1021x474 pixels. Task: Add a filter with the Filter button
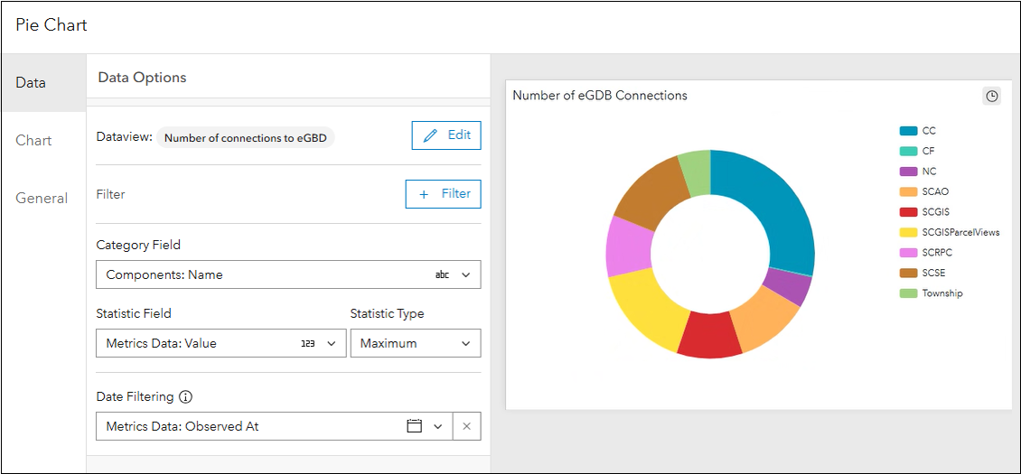[443, 194]
